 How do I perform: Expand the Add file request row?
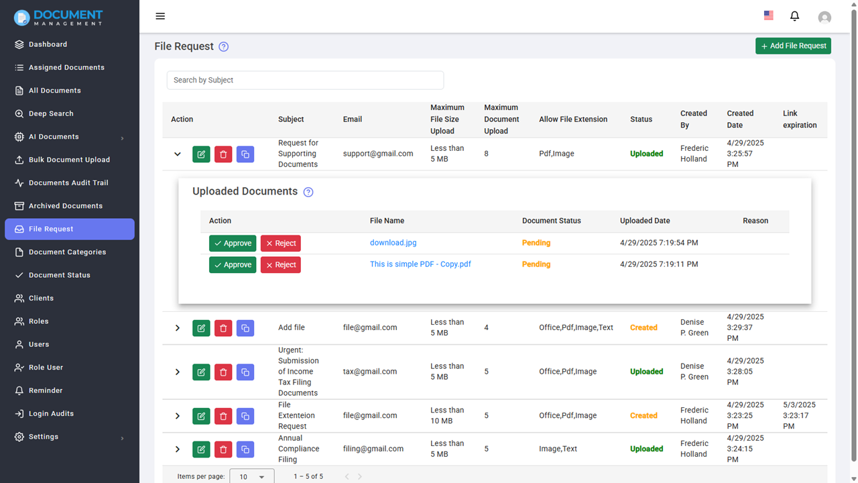tap(178, 328)
